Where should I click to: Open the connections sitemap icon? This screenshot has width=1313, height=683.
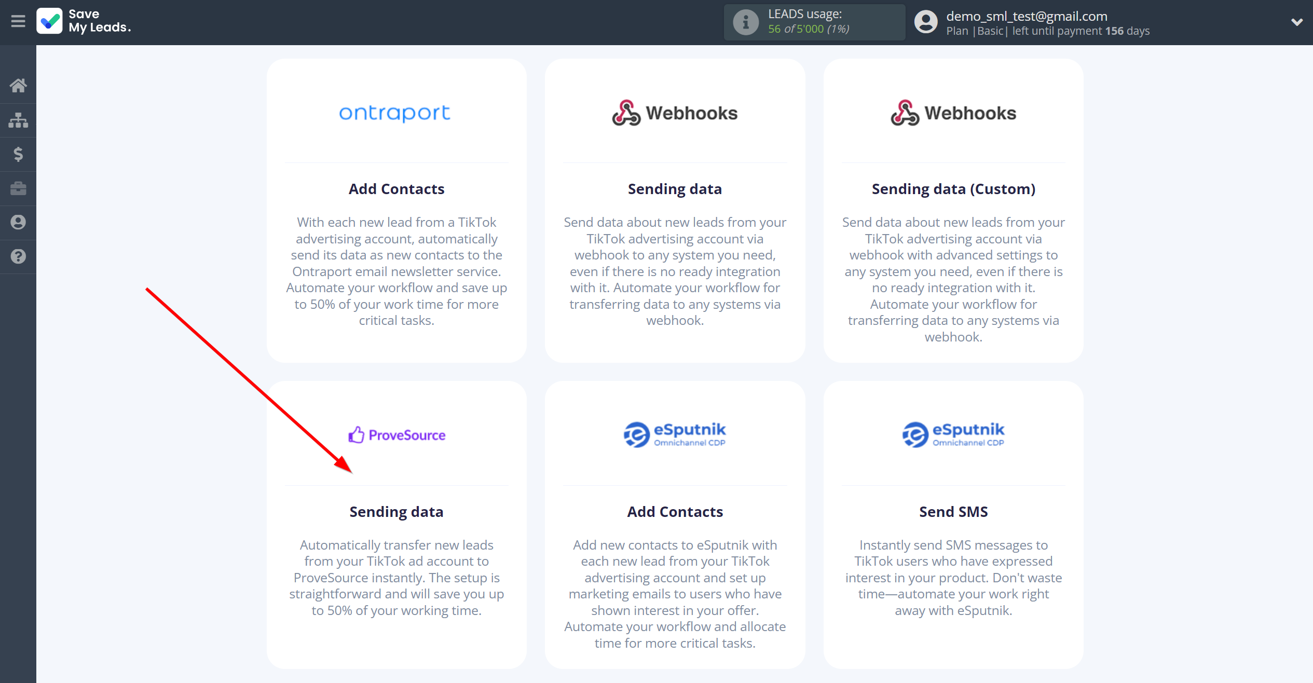click(x=18, y=120)
